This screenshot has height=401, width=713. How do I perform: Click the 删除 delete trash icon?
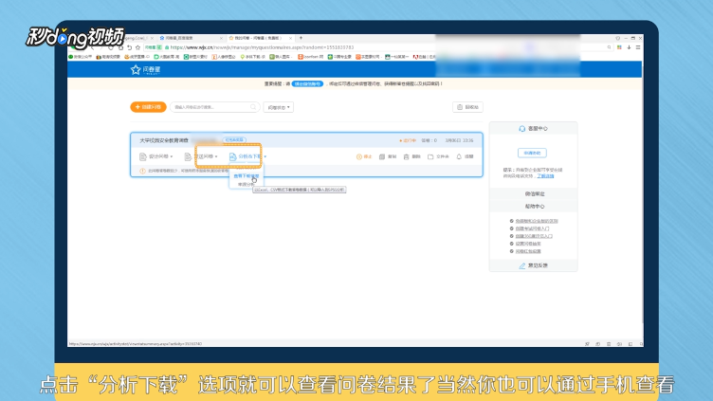(x=406, y=156)
